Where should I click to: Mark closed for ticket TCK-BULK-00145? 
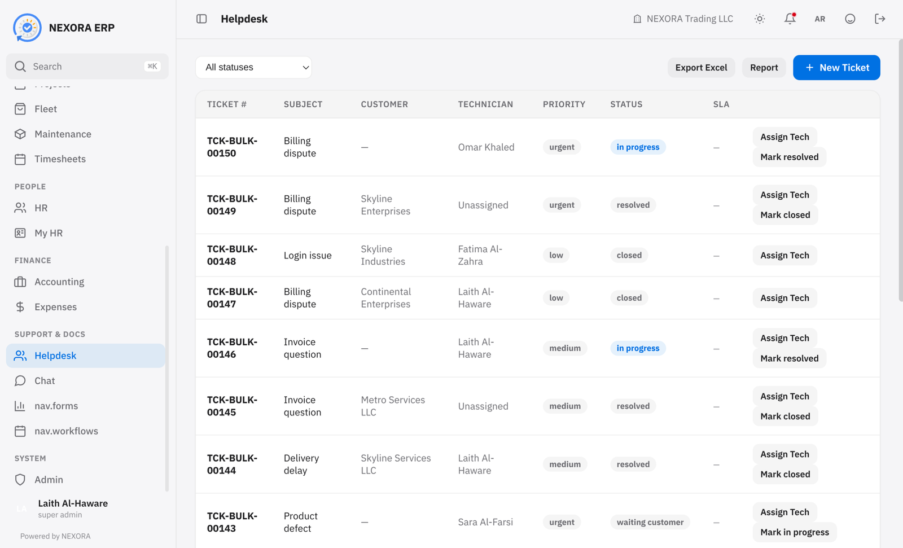[x=785, y=417]
